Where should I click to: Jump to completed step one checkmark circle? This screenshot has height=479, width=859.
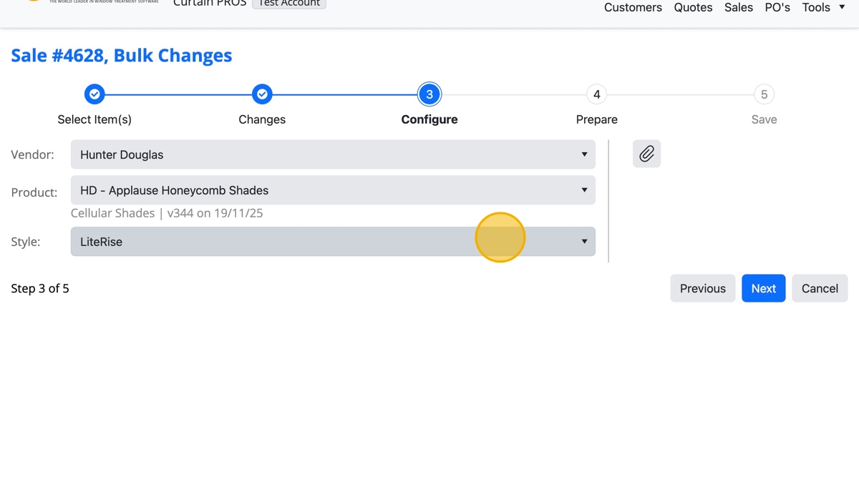point(94,94)
